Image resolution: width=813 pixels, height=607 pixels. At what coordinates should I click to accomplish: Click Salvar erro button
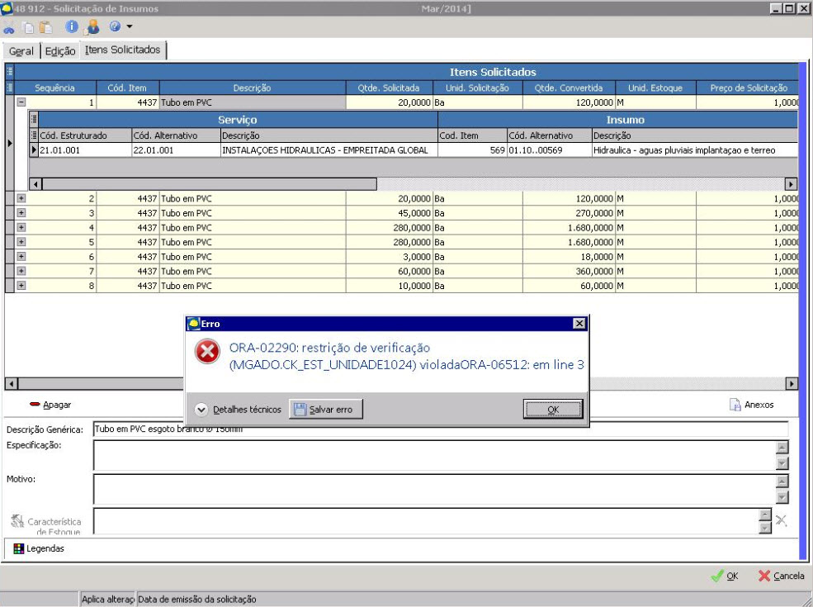[326, 410]
